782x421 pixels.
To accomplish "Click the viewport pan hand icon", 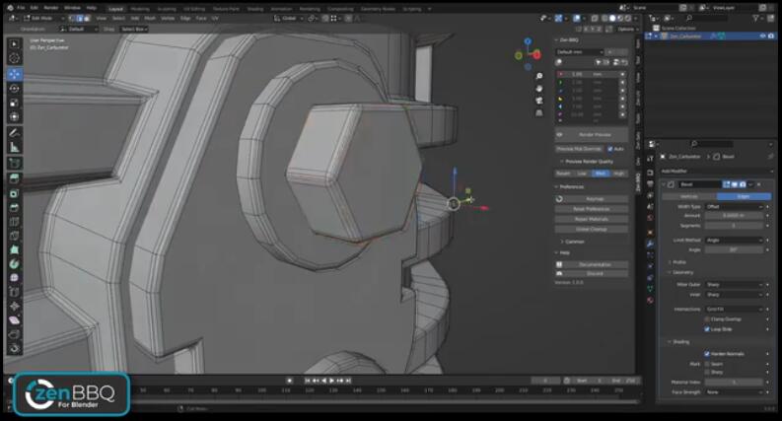I will pos(539,89).
